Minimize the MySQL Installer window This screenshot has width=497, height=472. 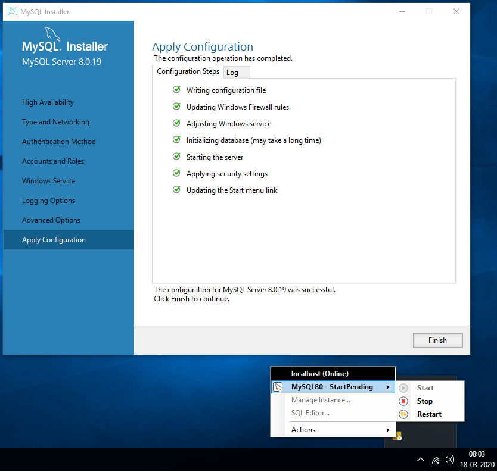[402, 12]
